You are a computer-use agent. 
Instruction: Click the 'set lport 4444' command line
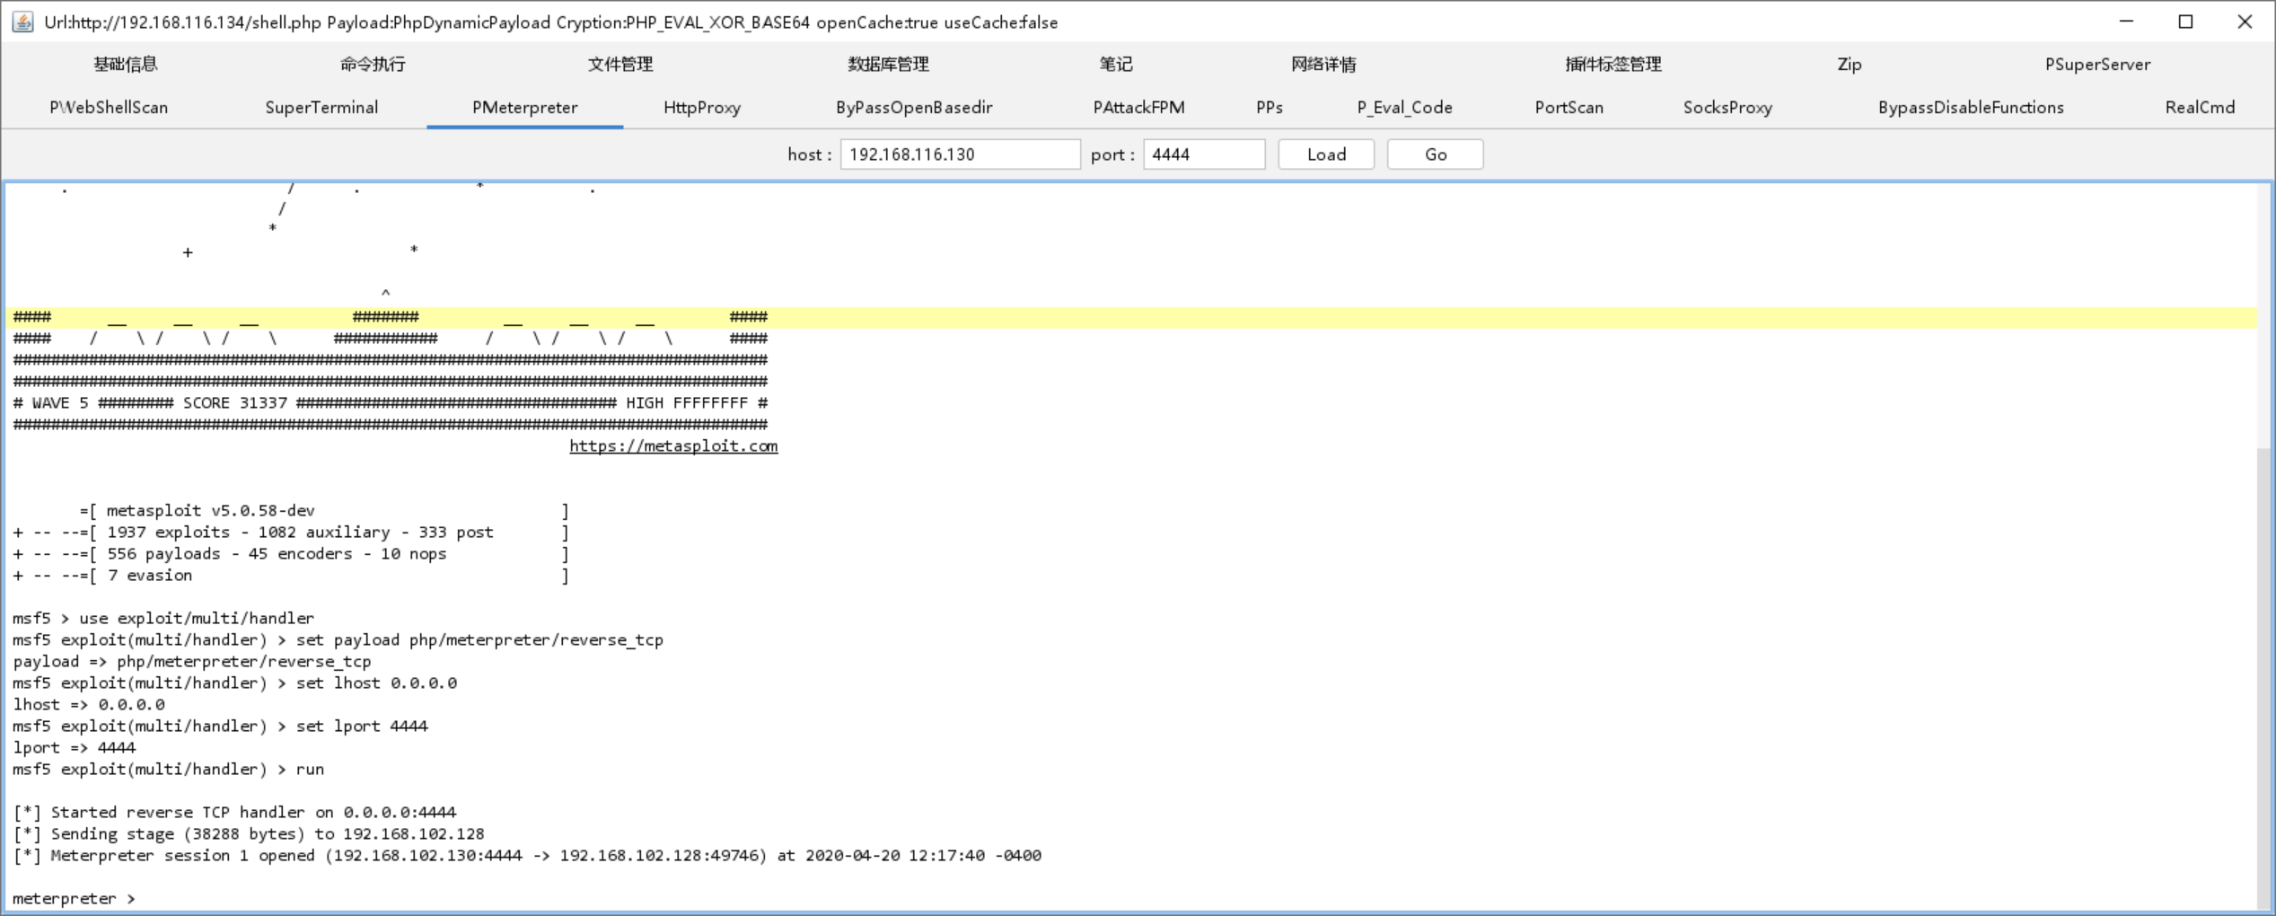point(220,727)
